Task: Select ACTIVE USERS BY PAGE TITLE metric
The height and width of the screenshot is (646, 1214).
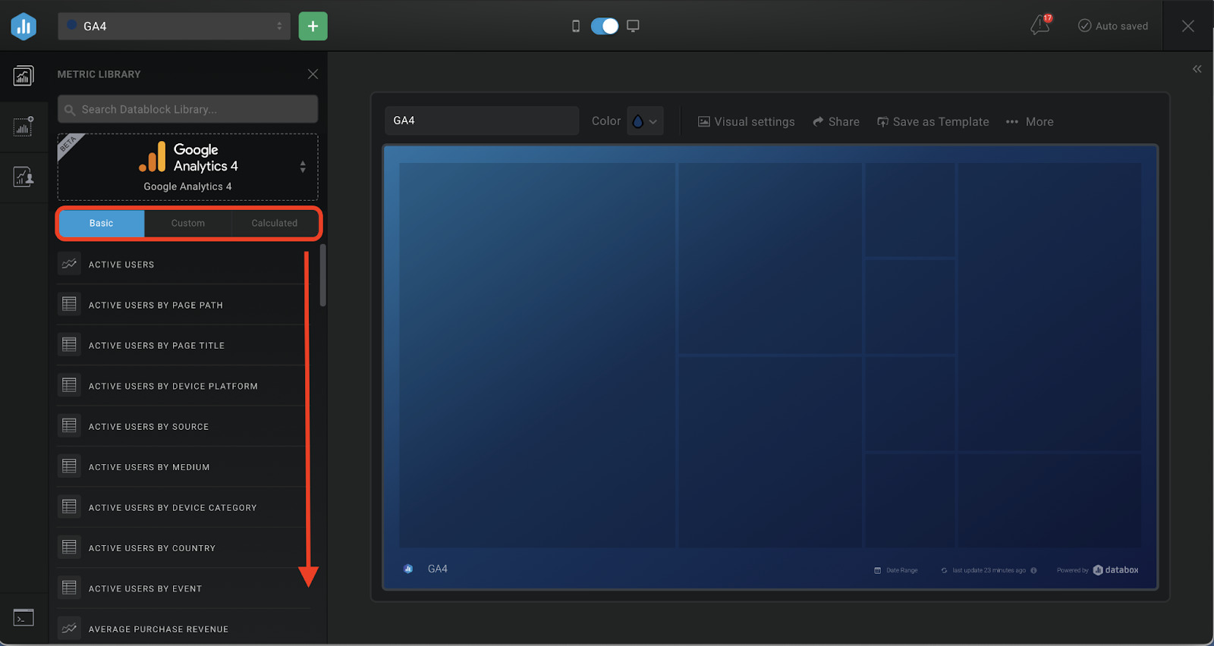Action: tap(156, 346)
